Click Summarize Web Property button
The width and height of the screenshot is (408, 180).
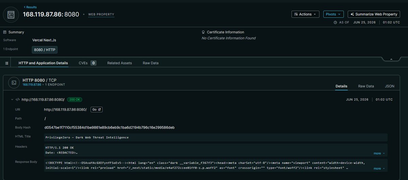374,14
